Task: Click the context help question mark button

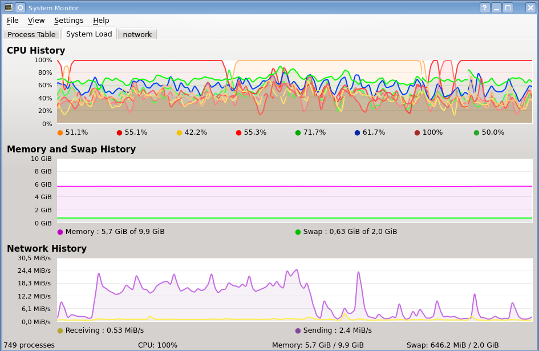Action: tap(485, 7)
